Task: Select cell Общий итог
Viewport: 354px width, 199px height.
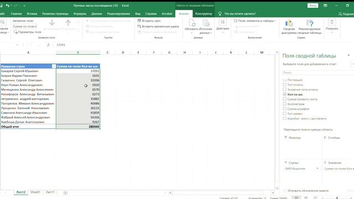Action: (x=28, y=127)
